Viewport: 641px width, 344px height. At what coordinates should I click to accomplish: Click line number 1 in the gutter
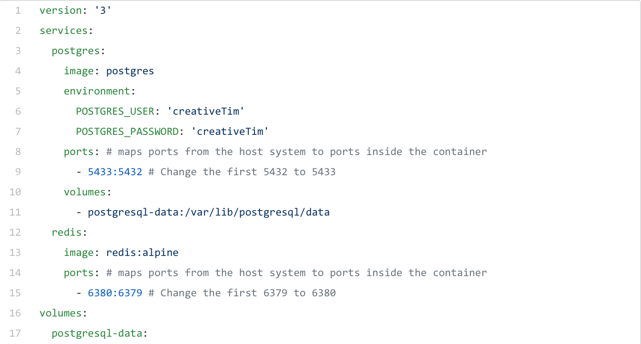[18, 10]
